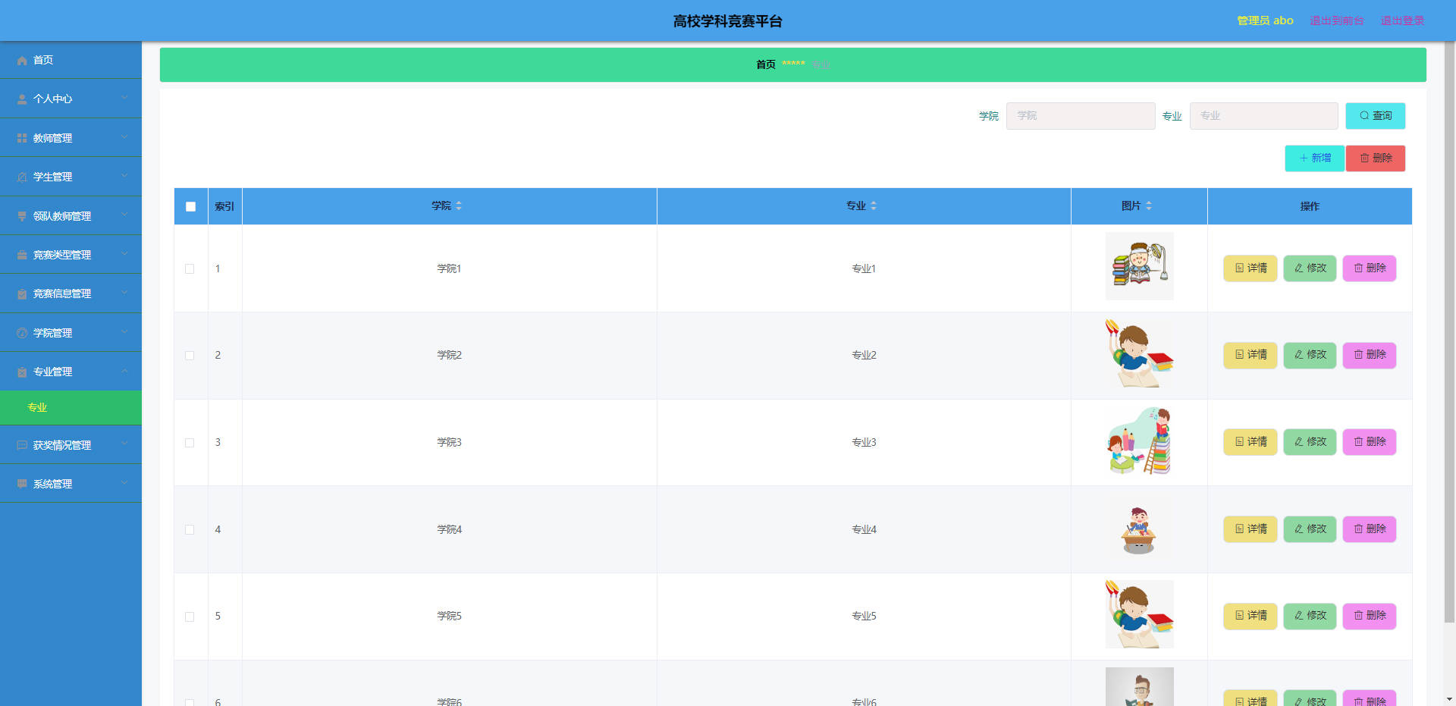This screenshot has height=706, width=1456.
Task: Open image thumbnail for 专业3
Action: pyautogui.click(x=1139, y=441)
